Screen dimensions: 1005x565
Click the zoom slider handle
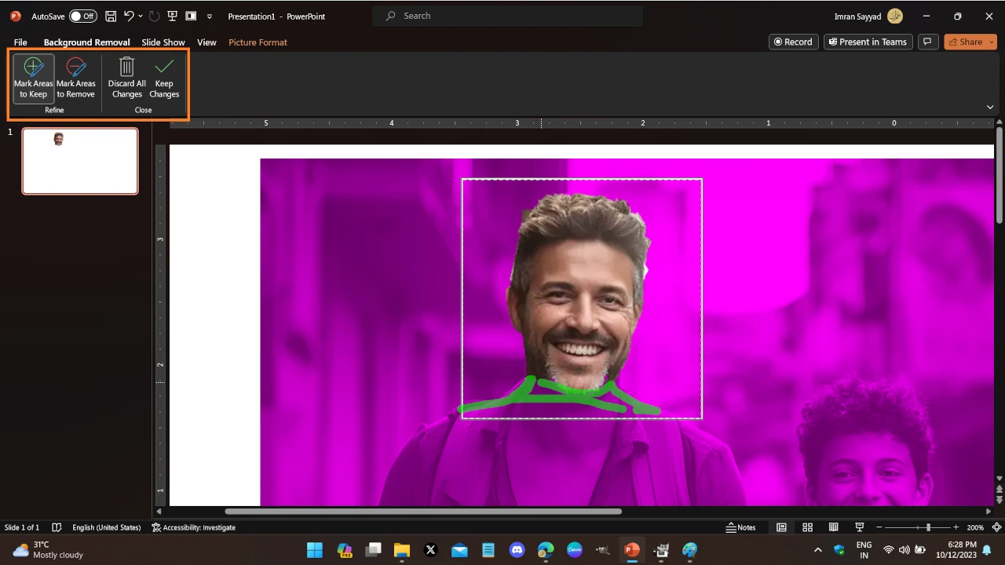[x=928, y=527]
